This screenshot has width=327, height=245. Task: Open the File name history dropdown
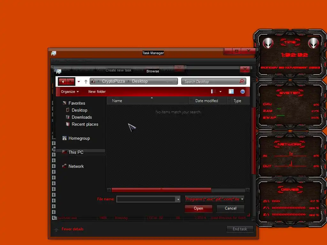(178, 199)
